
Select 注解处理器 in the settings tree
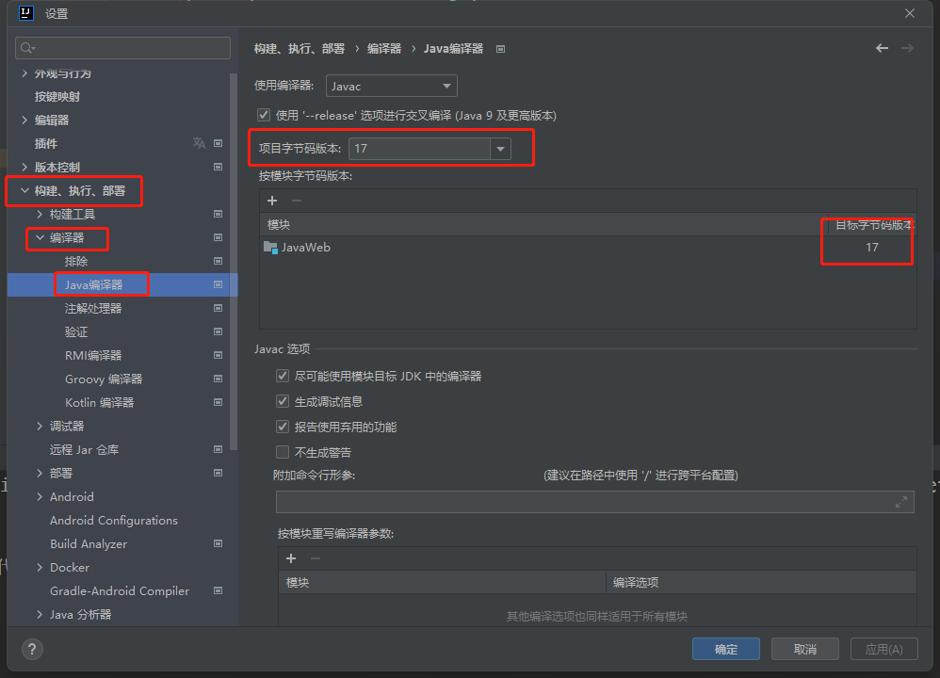93,308
